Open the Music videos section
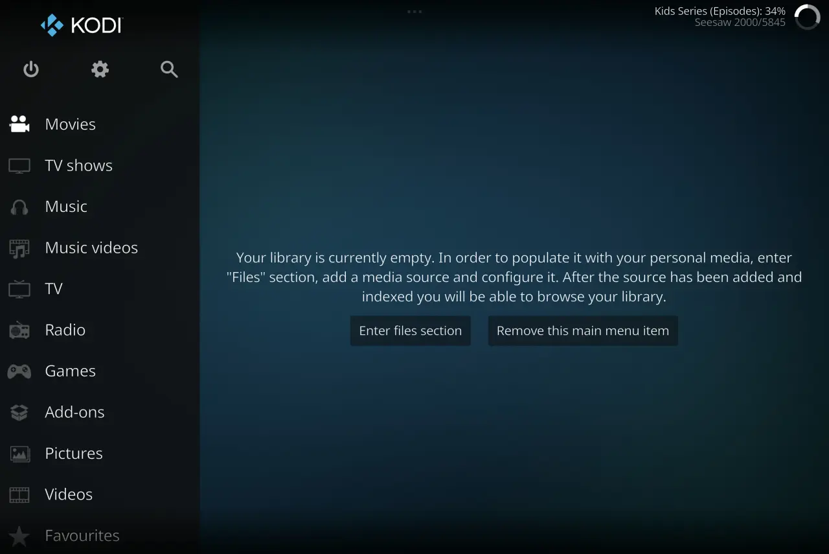This screenshot has height=554, width=829. pos(91,248)
